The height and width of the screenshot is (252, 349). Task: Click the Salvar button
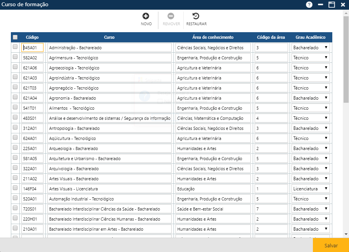tap(331, 245)
